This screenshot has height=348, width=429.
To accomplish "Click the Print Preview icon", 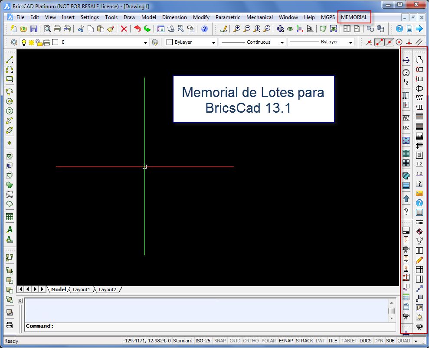I will [x=47, y=29].
